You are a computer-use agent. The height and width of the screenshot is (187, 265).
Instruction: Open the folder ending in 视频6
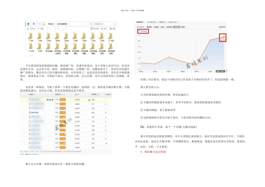coord(111,48)
